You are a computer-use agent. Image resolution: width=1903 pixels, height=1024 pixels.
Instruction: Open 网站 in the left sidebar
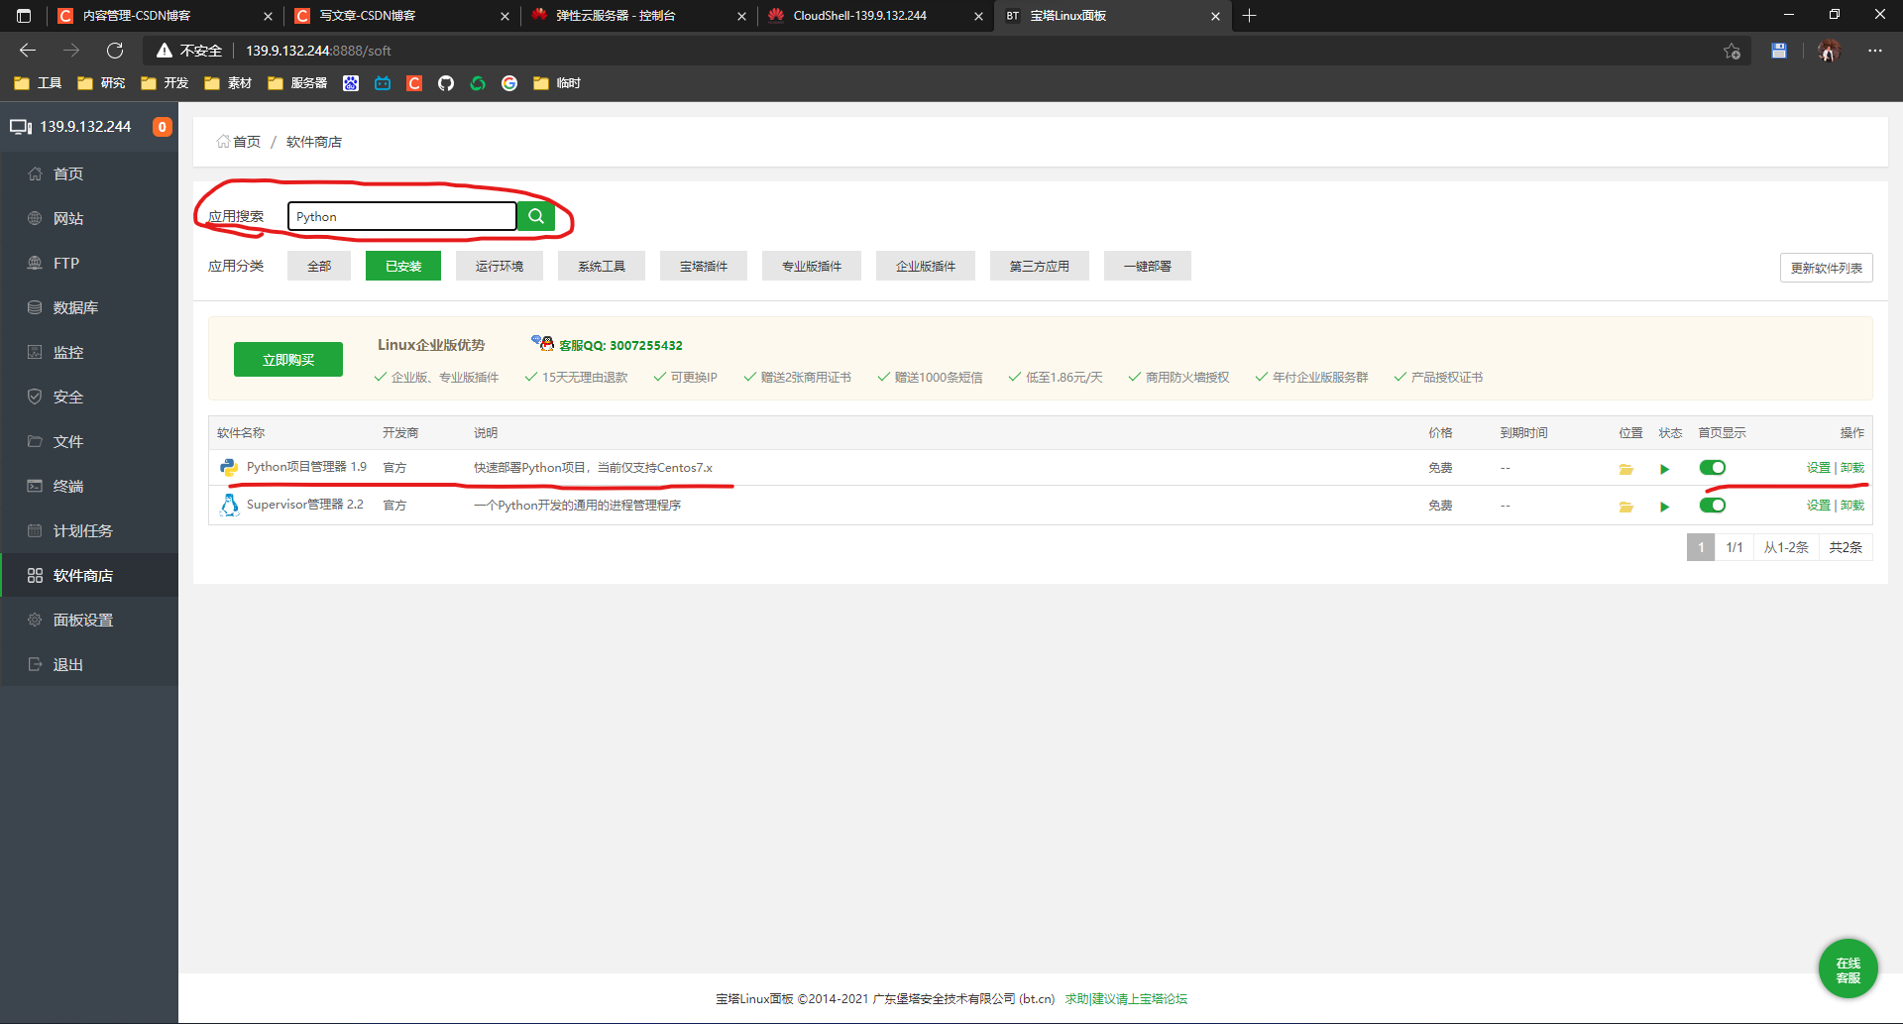pos(89,218)
